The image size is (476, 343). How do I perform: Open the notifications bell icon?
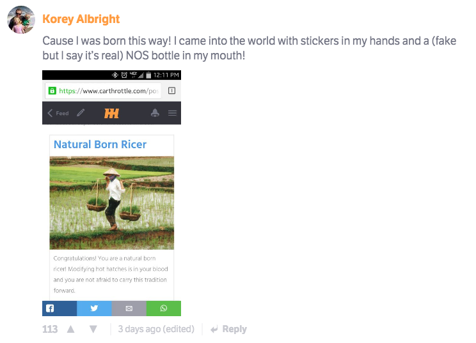click(155, 113)
